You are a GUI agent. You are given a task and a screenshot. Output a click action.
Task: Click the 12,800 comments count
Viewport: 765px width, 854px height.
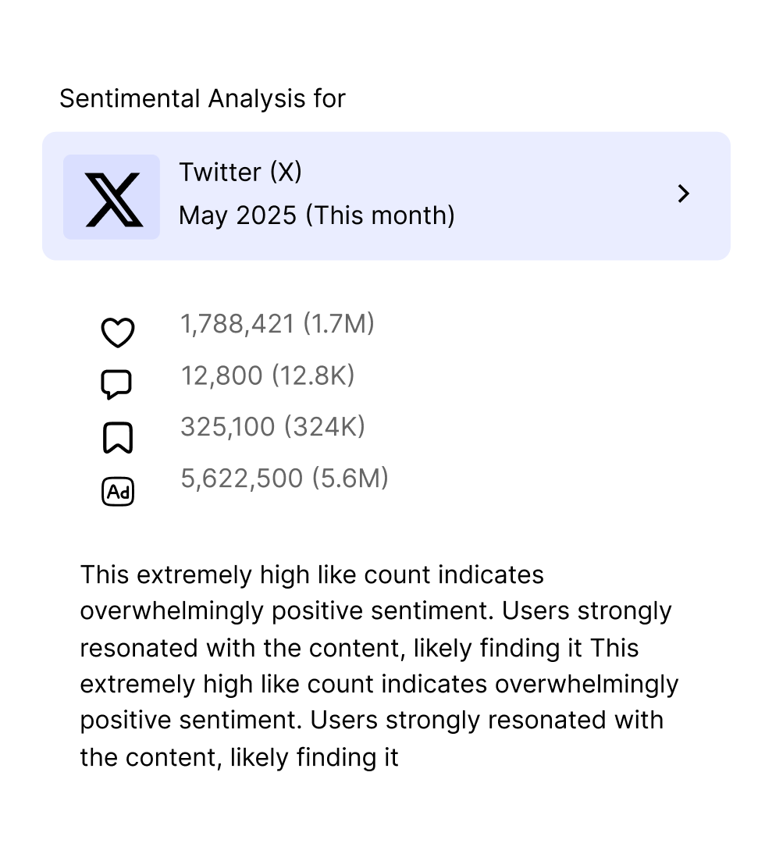(x=222, y=375)
